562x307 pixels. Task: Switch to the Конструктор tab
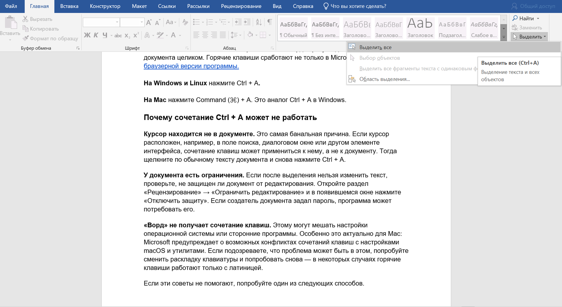click(x=105, y=6)
